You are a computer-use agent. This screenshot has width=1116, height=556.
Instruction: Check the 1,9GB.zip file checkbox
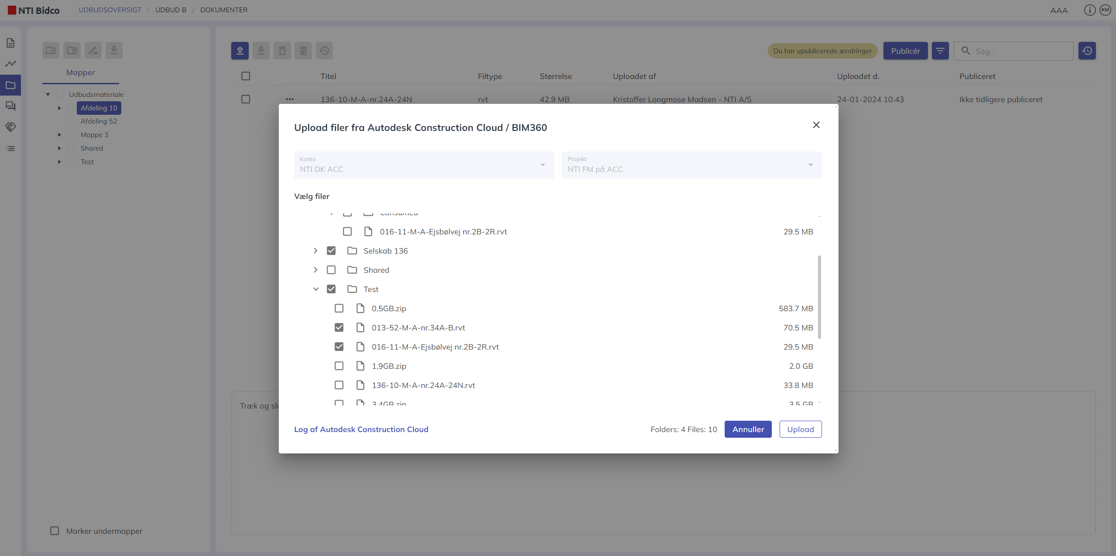point(339,366)
